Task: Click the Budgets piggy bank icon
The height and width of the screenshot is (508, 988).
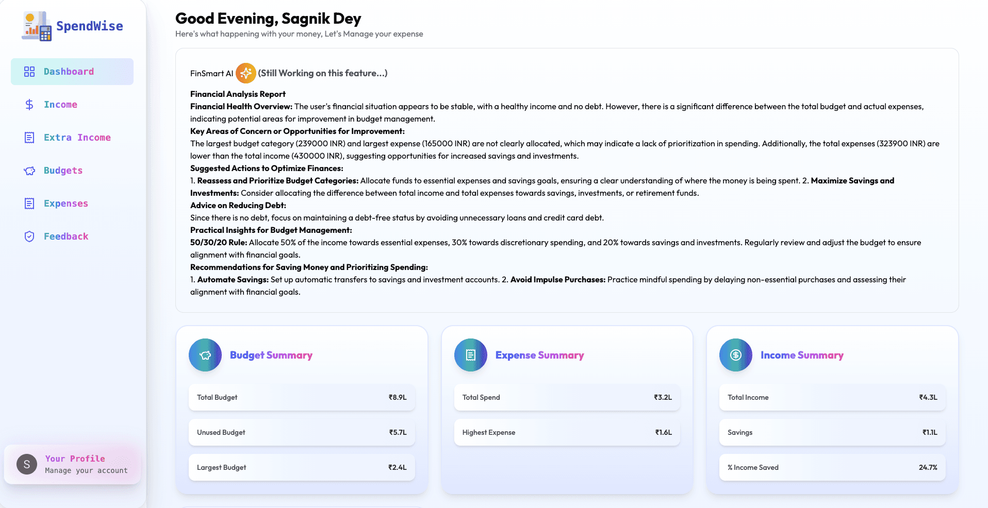Action: click(29, 171)
